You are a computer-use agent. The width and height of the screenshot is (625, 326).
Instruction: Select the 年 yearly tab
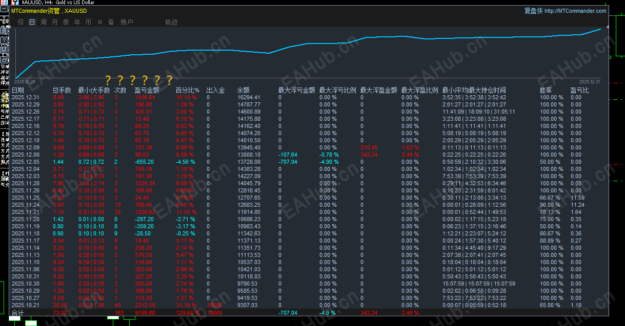(77, 22)
